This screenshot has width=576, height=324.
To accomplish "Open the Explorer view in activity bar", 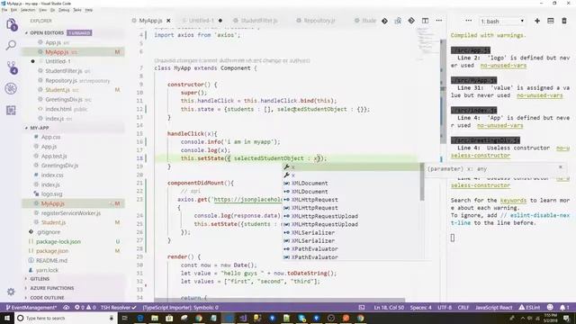I will point(12,24).
